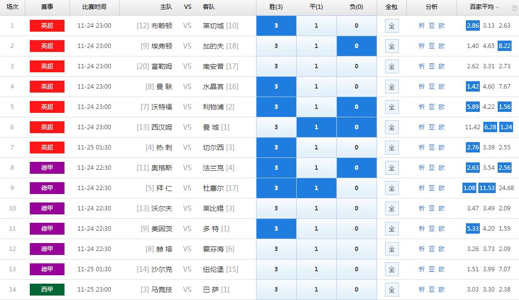Click the 英超 league tag on match 7

(x=47, y=148)
